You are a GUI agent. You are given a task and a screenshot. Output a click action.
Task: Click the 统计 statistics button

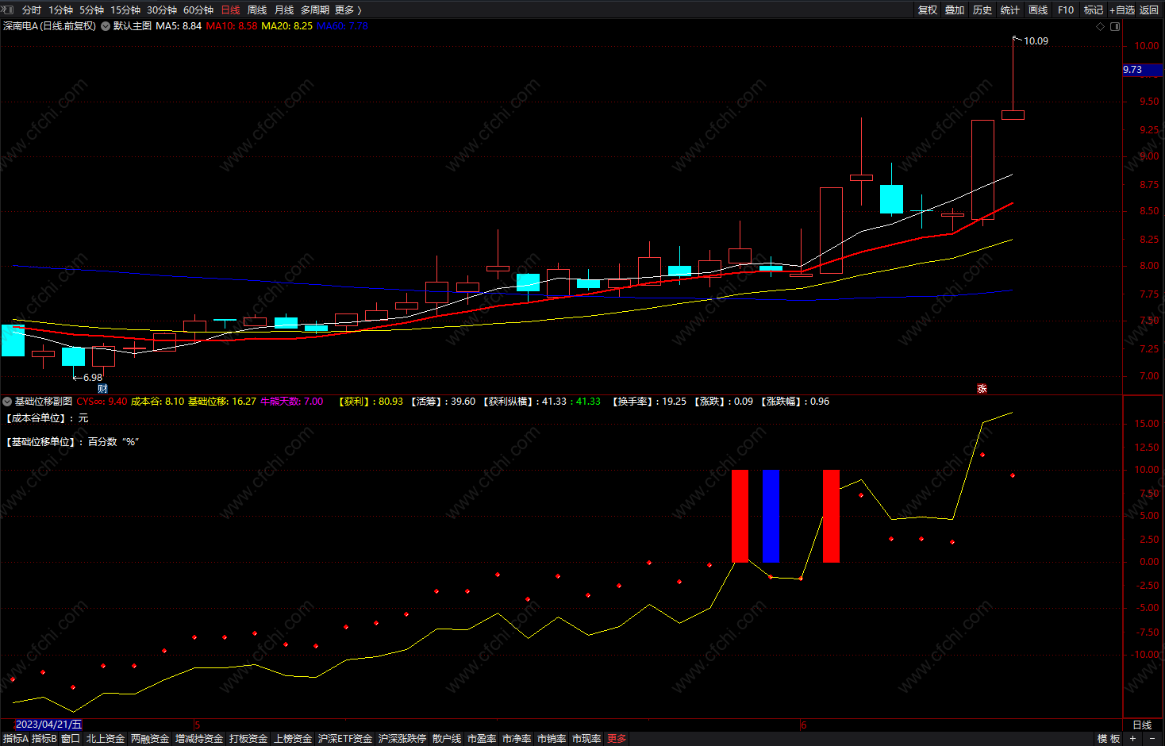(x=1010, y=10)
